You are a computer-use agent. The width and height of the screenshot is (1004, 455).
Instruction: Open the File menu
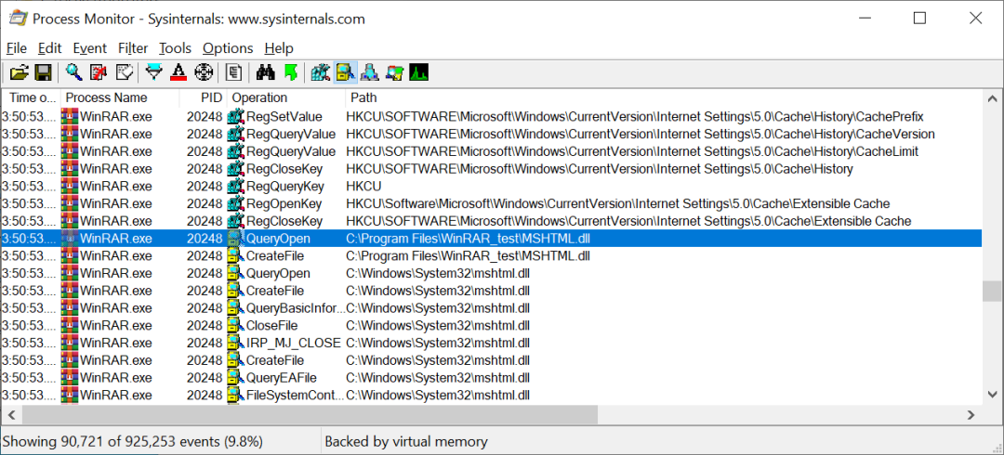[x=17, y=48]
